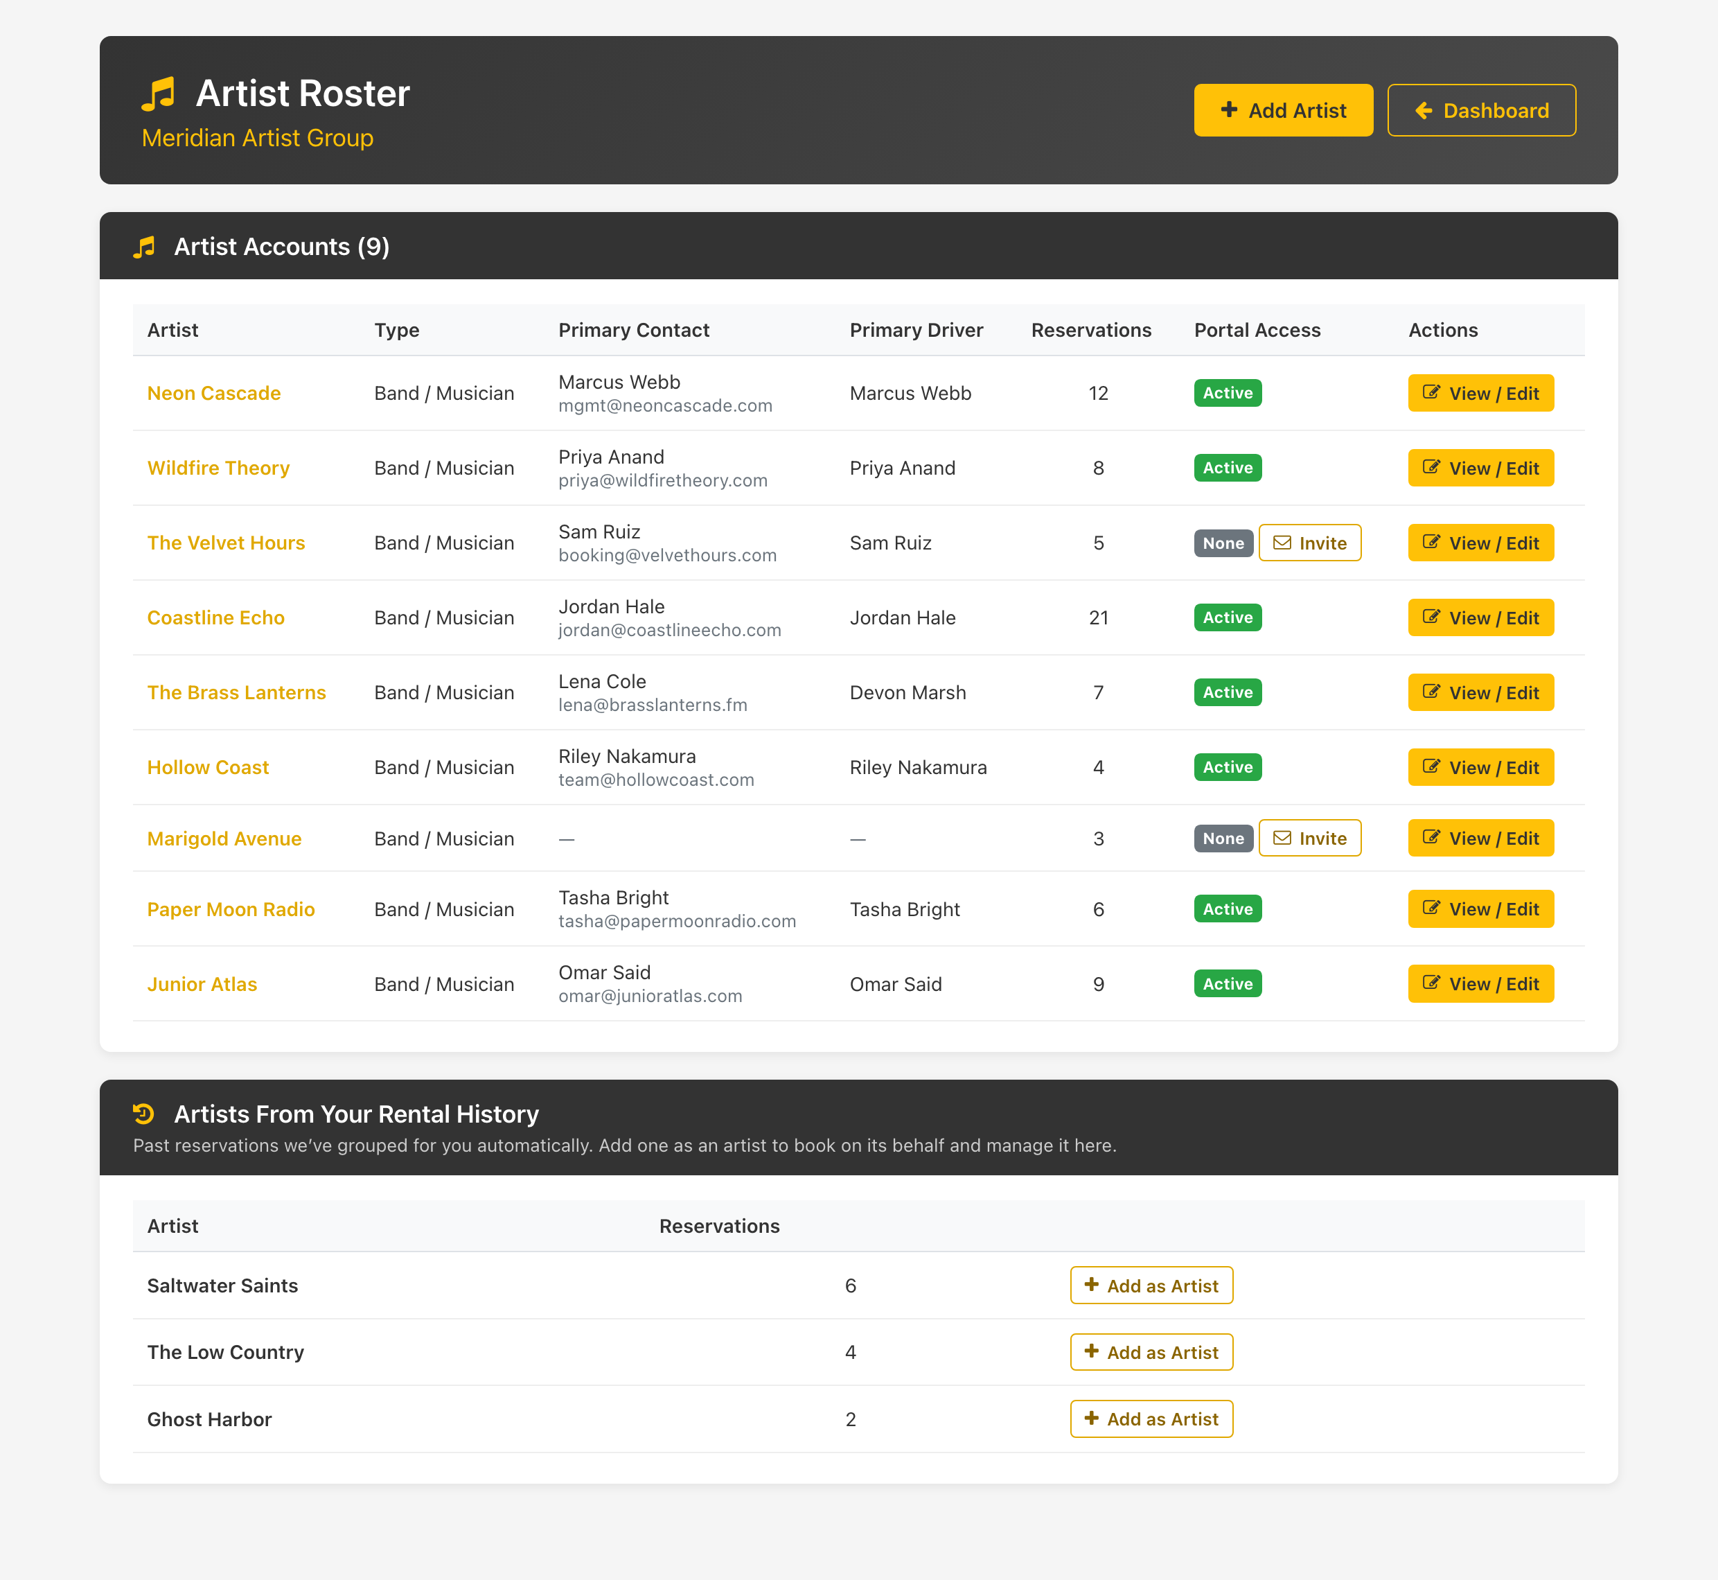This screenshot has width=1718, height=1580.
Task: Open the Paper Moon Radio artist link
Action: click(231, 910)
